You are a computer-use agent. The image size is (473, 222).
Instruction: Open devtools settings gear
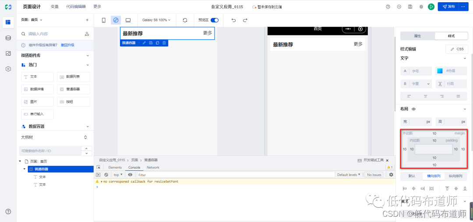(x=391, y=175)
